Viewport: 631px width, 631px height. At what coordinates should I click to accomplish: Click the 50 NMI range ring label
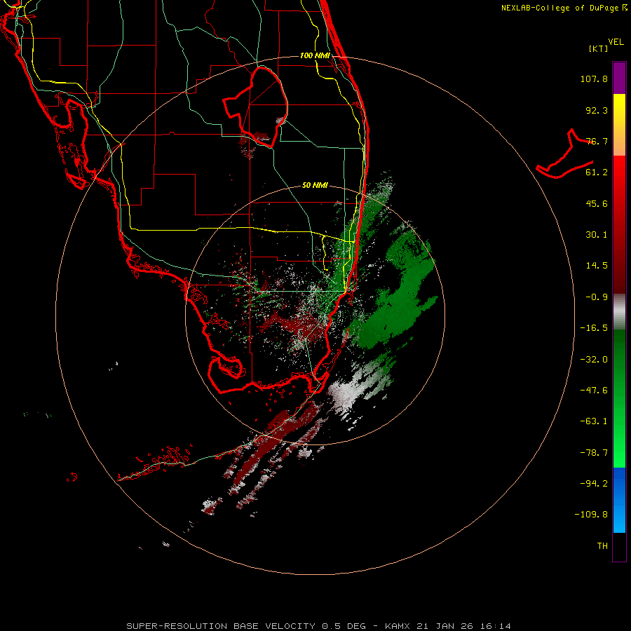click(x=315, y=185)
